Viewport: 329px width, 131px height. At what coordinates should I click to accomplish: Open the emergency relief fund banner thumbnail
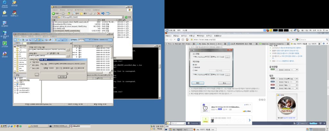click(x=286, y=107)
